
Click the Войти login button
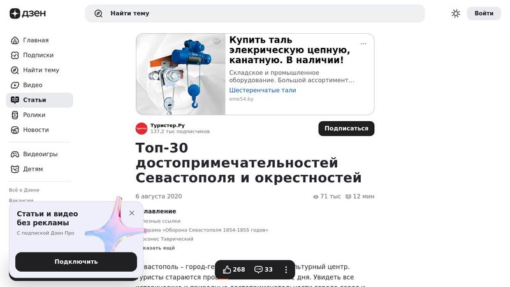click(484, 13)
